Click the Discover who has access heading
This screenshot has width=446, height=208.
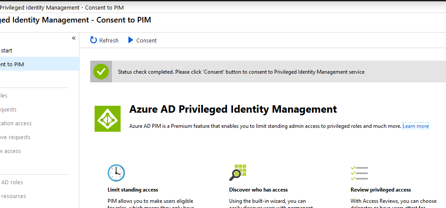pos(258,189)
